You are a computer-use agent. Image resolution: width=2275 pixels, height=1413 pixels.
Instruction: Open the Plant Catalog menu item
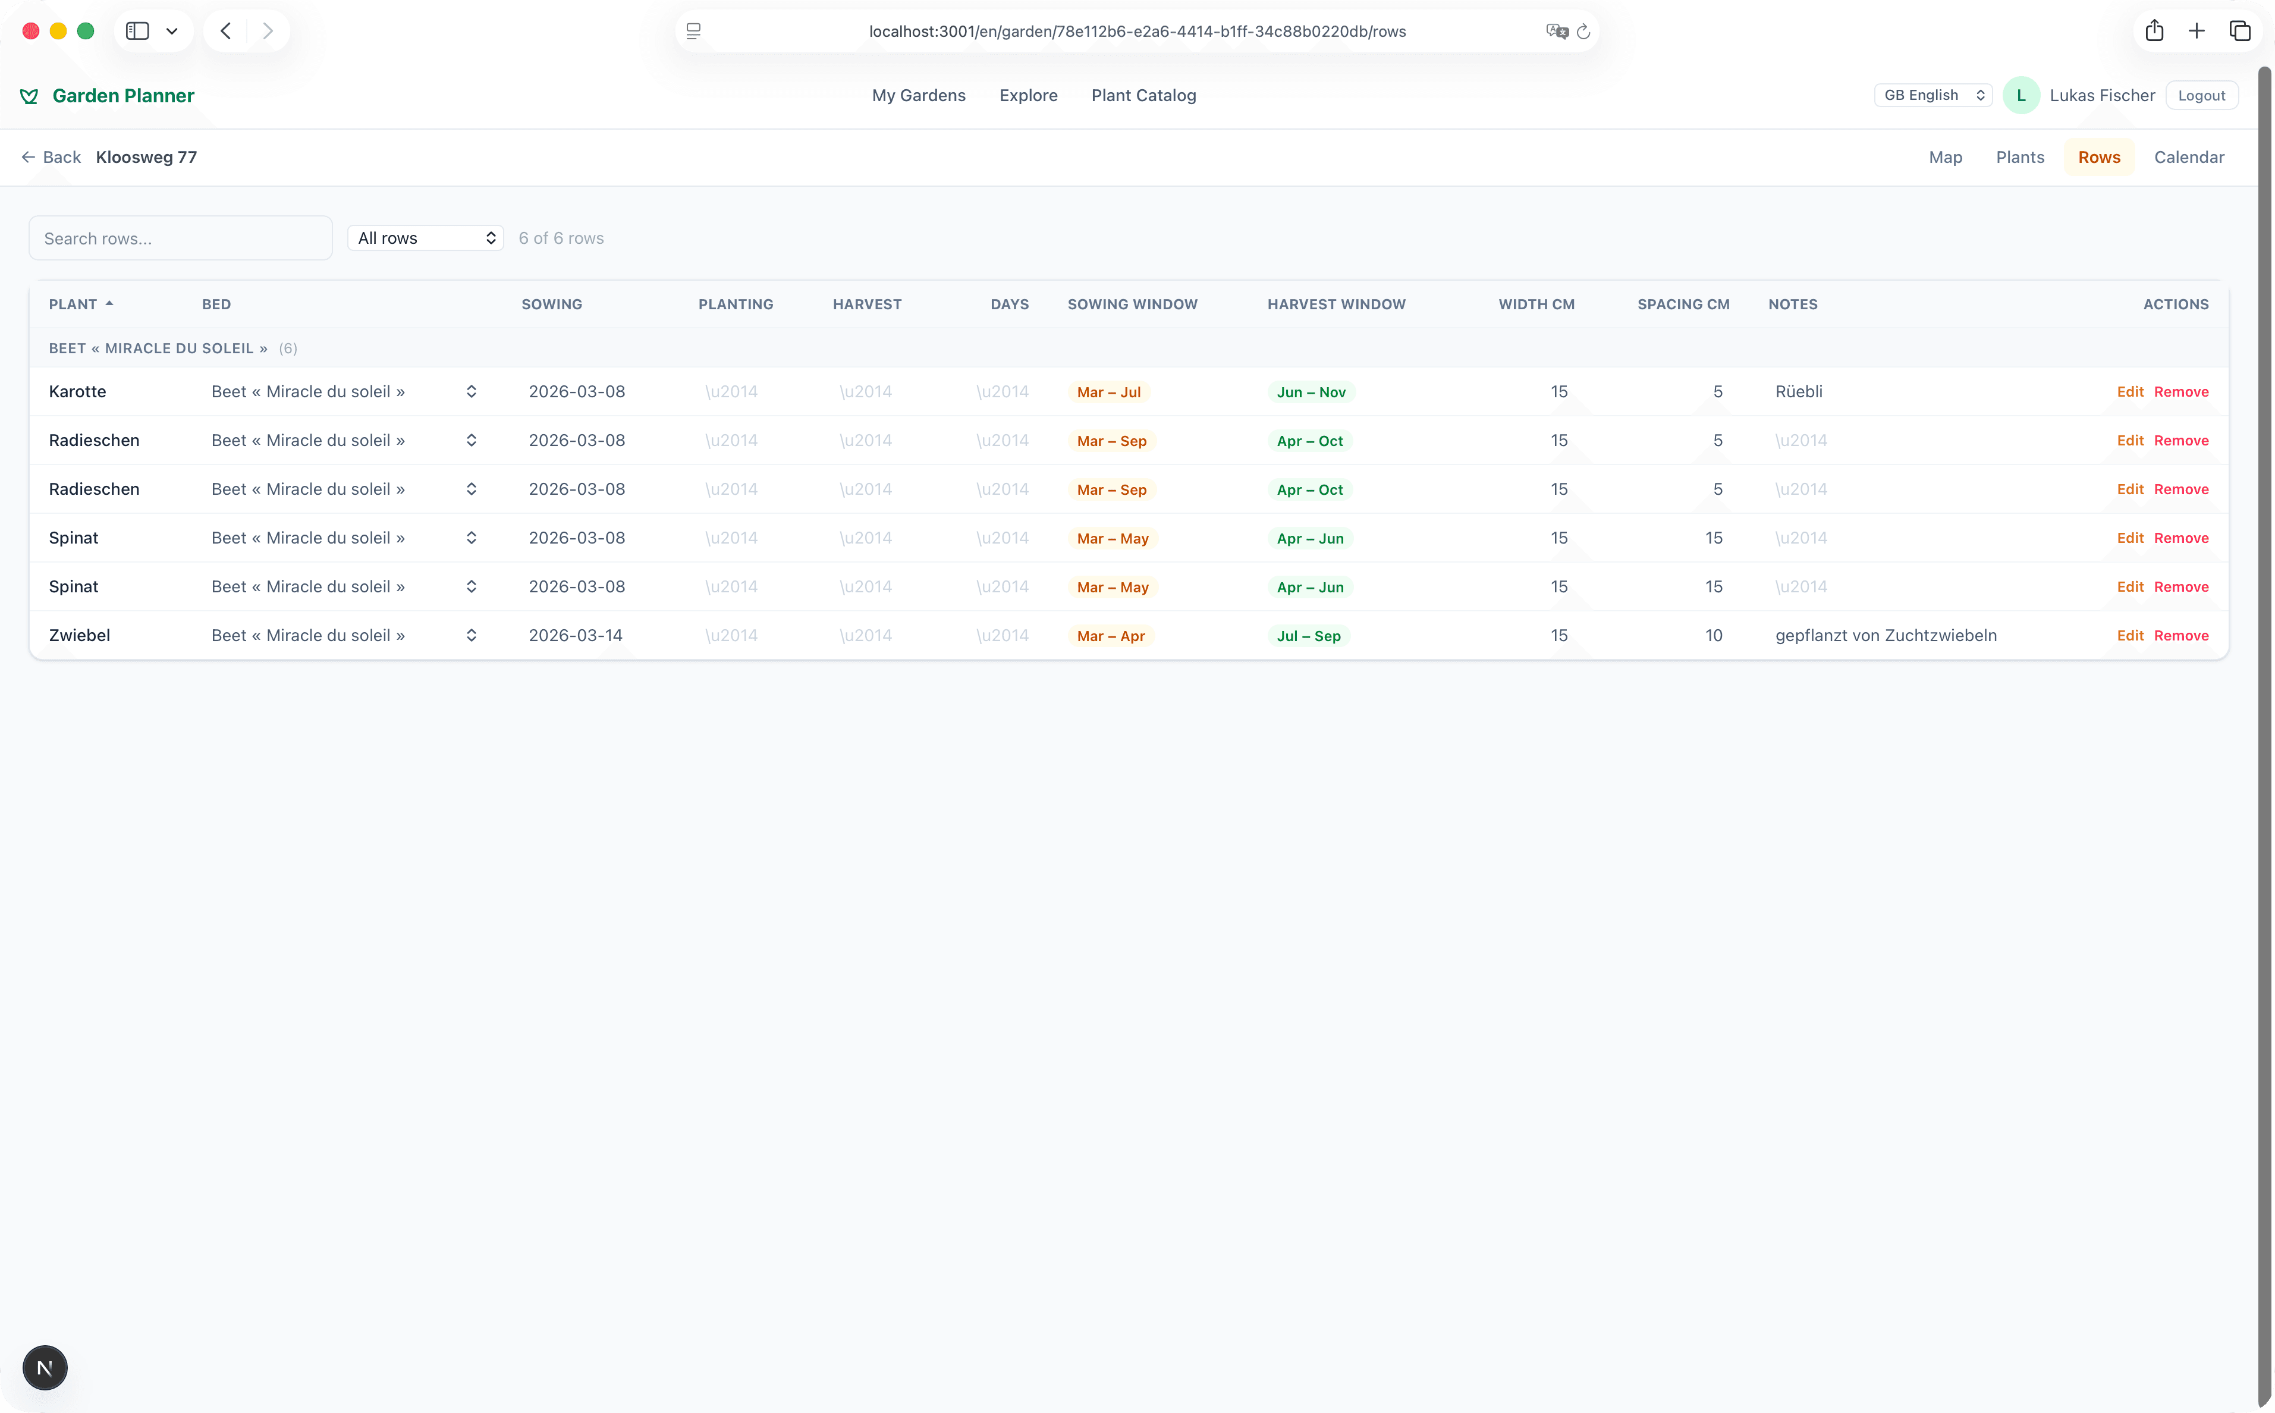(x=1143, y=95)
